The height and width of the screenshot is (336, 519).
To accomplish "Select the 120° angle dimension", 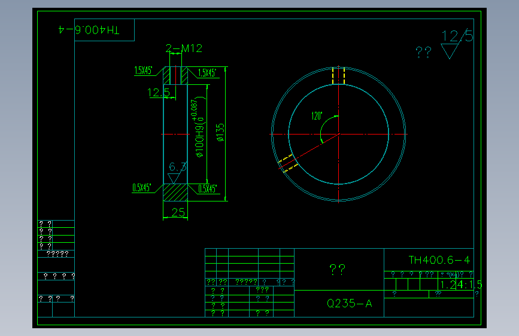I will pos(317,116).
